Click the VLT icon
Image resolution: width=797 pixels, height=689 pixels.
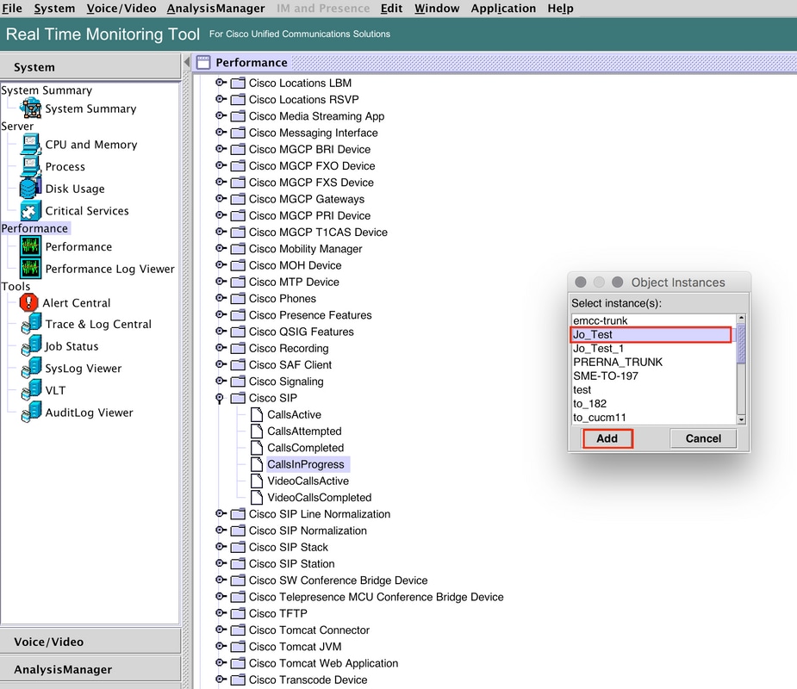[32, 390]
